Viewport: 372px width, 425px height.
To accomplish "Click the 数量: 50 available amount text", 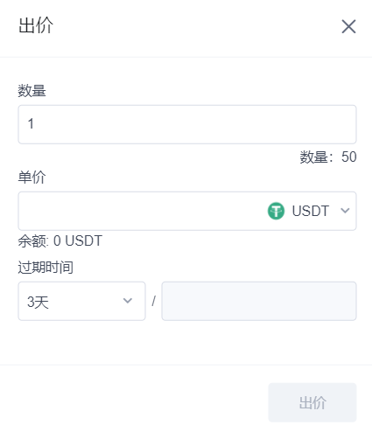I will 328,157.
